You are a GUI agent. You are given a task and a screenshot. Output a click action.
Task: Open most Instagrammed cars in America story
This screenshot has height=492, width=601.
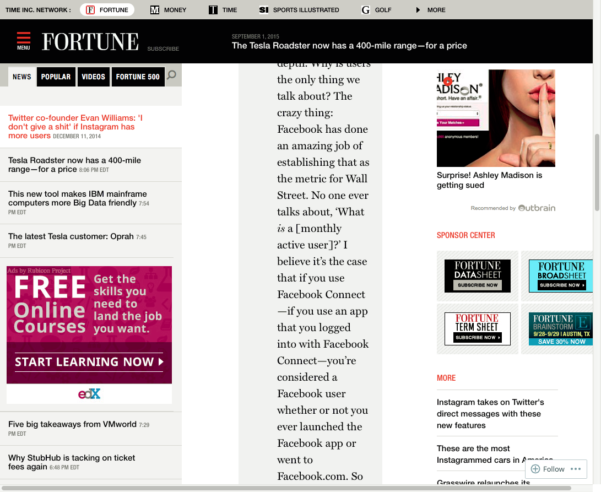pyautogui.click(x=495, y=455)
